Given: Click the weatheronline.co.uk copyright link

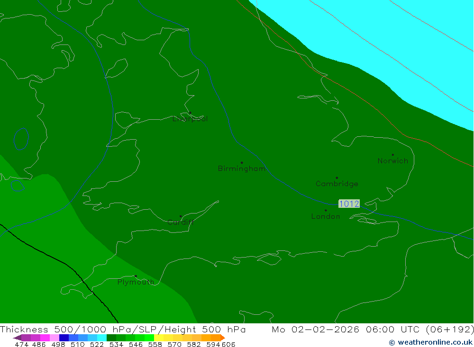Looking at the screenshot, I should click(430, 342).
